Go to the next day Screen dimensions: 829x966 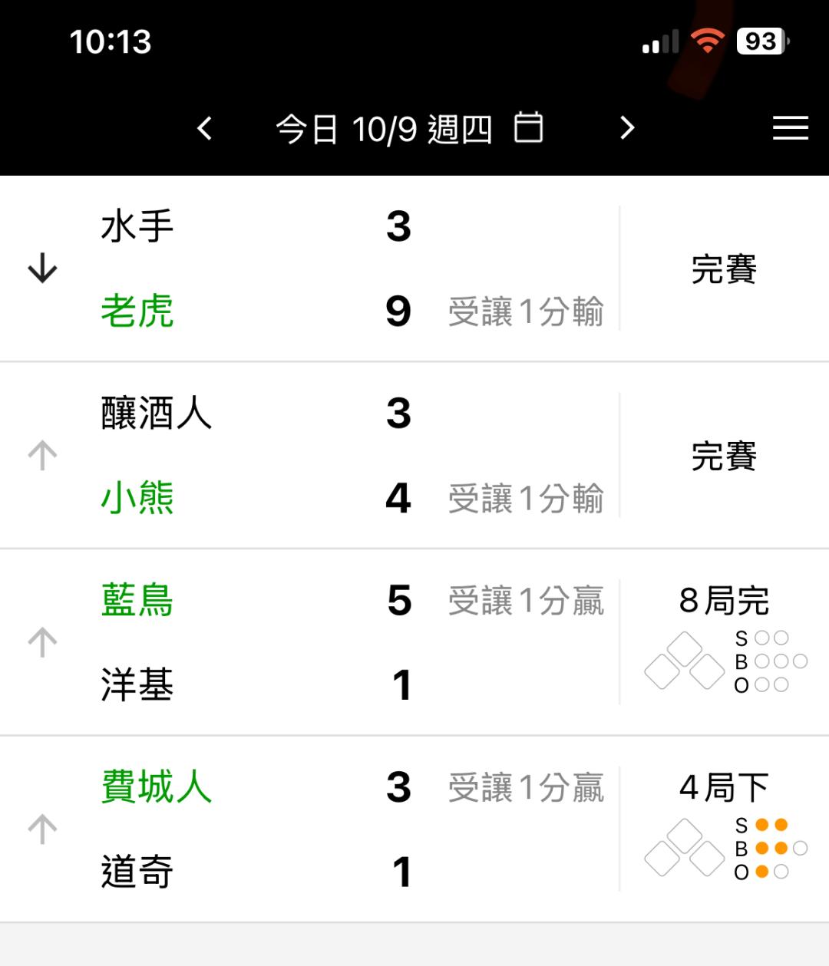pyautogui.click(x=627, y=127)
